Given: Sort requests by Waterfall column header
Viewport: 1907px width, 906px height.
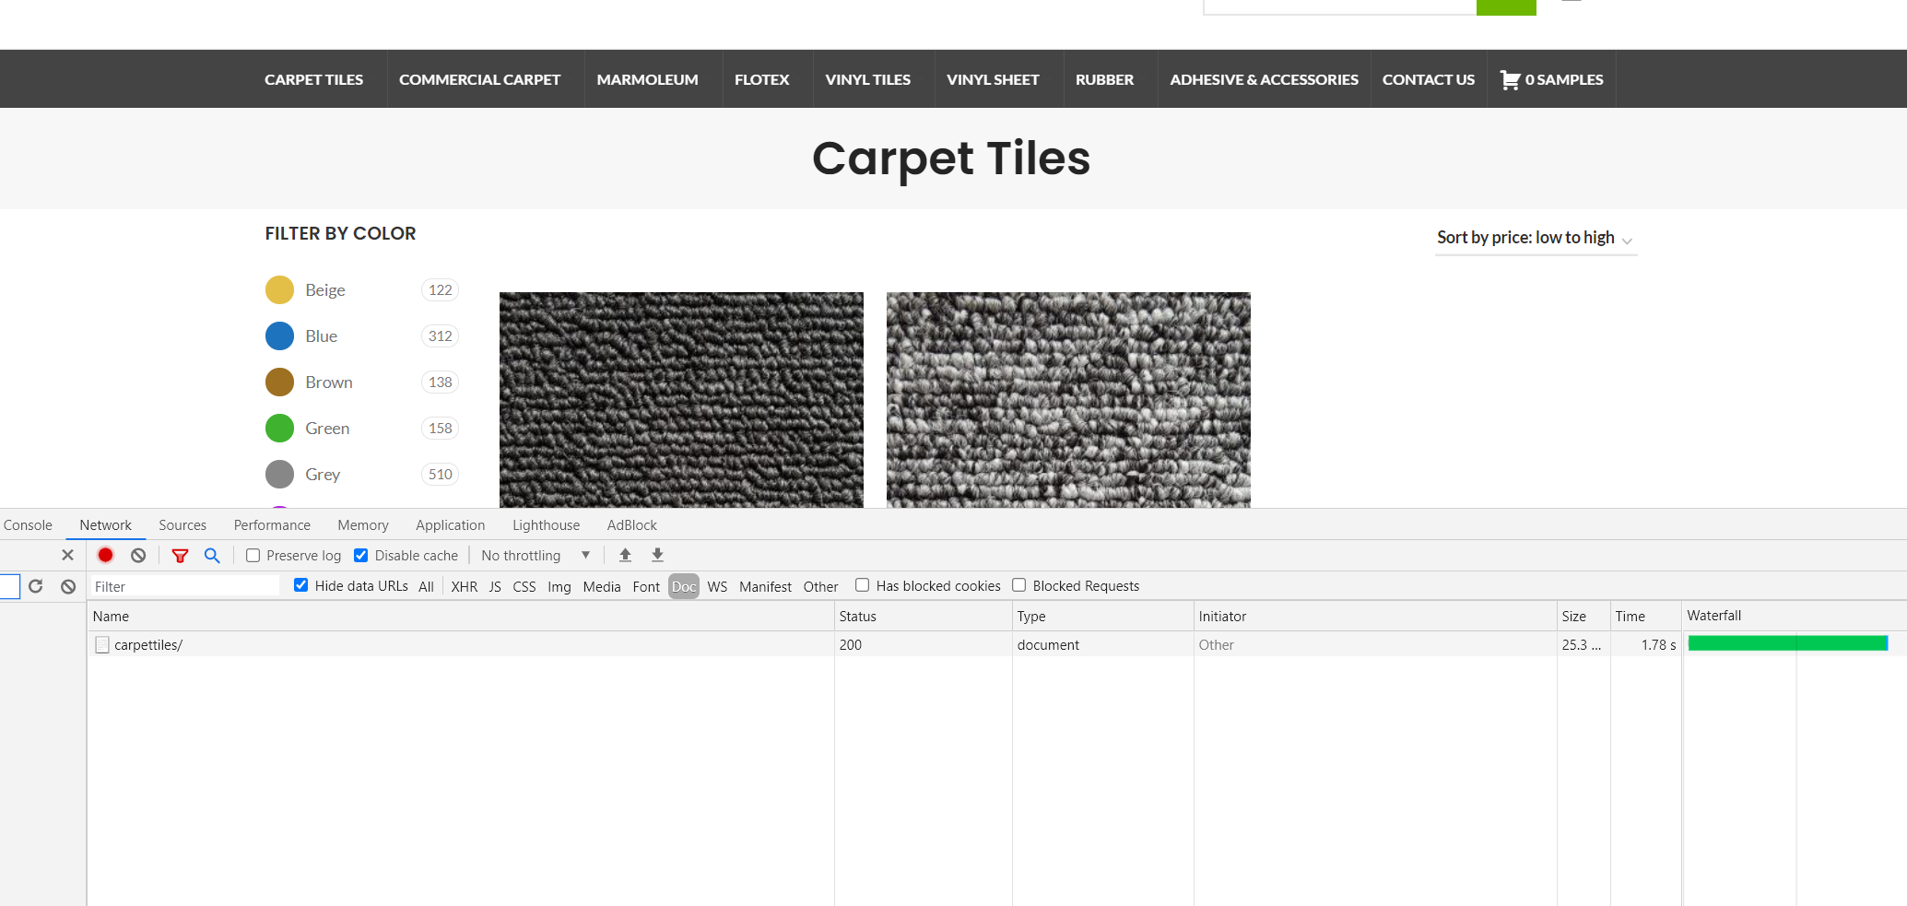Looking at the screenshot, I should (x=1794, y=616).
